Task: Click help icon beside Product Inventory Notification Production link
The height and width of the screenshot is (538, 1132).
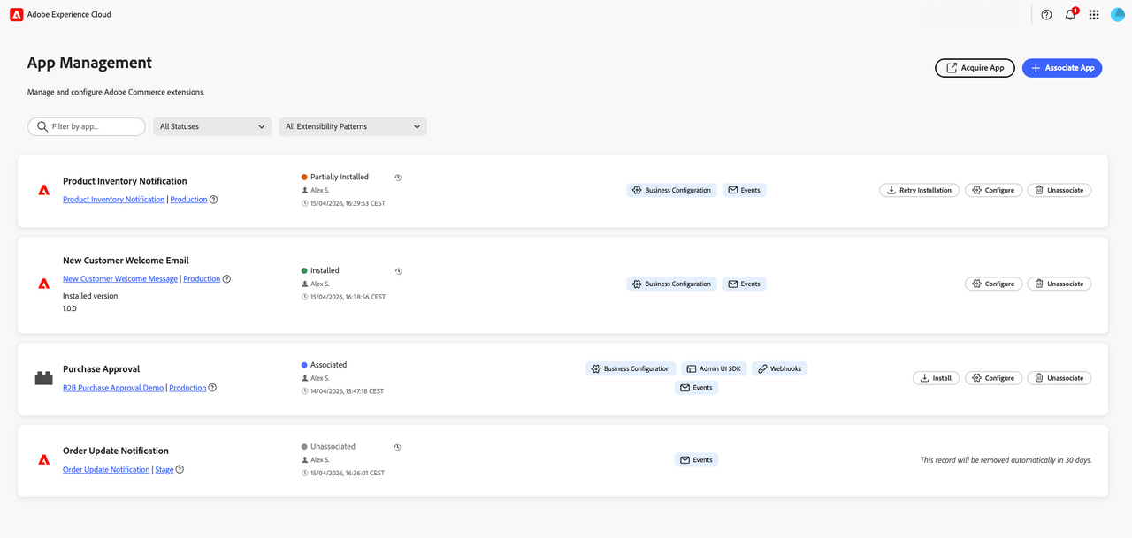Action: [x=213, y=200]
